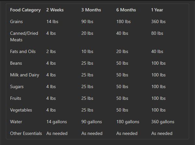Click the Sugars row label
The image size is (195, 145).
(x=17, y=87)
